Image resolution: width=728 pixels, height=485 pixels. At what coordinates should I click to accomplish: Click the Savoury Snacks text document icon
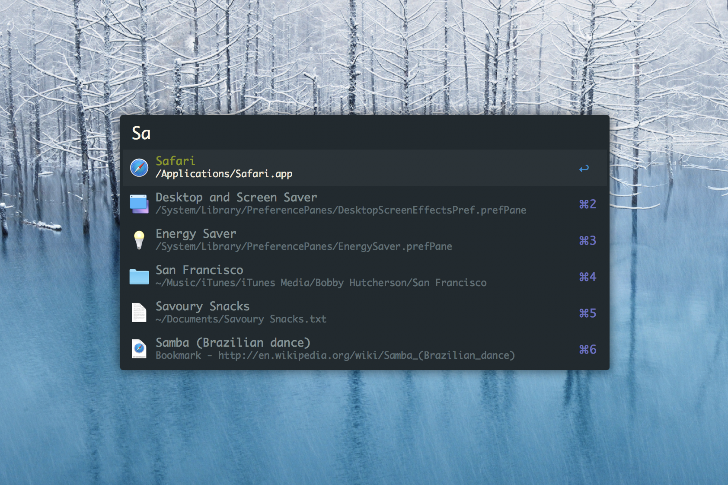pos(139,313)
